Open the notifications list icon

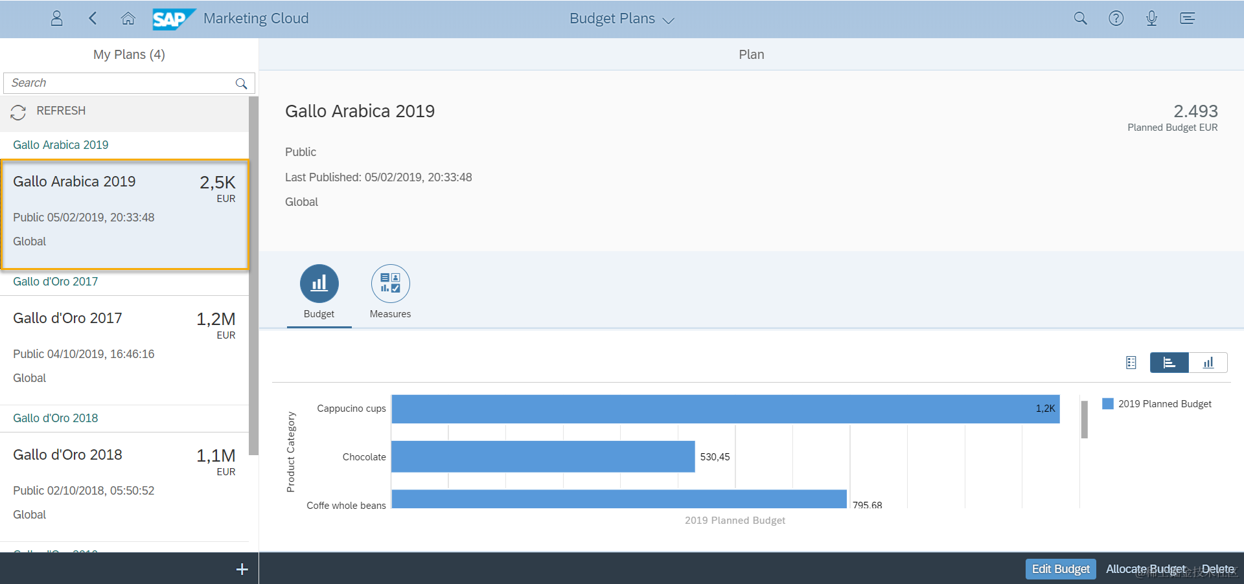pos(1187,18)
